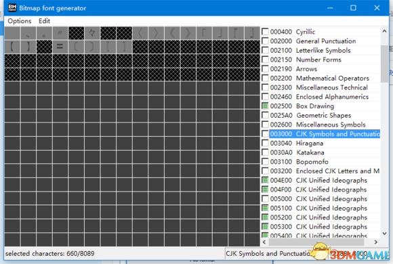Image resolution: width=393 pixels, height=264 pixels.
Task: Toggle the 004E00 CJK Unified Ideographs checkbox
Action: tap(265, 180)
